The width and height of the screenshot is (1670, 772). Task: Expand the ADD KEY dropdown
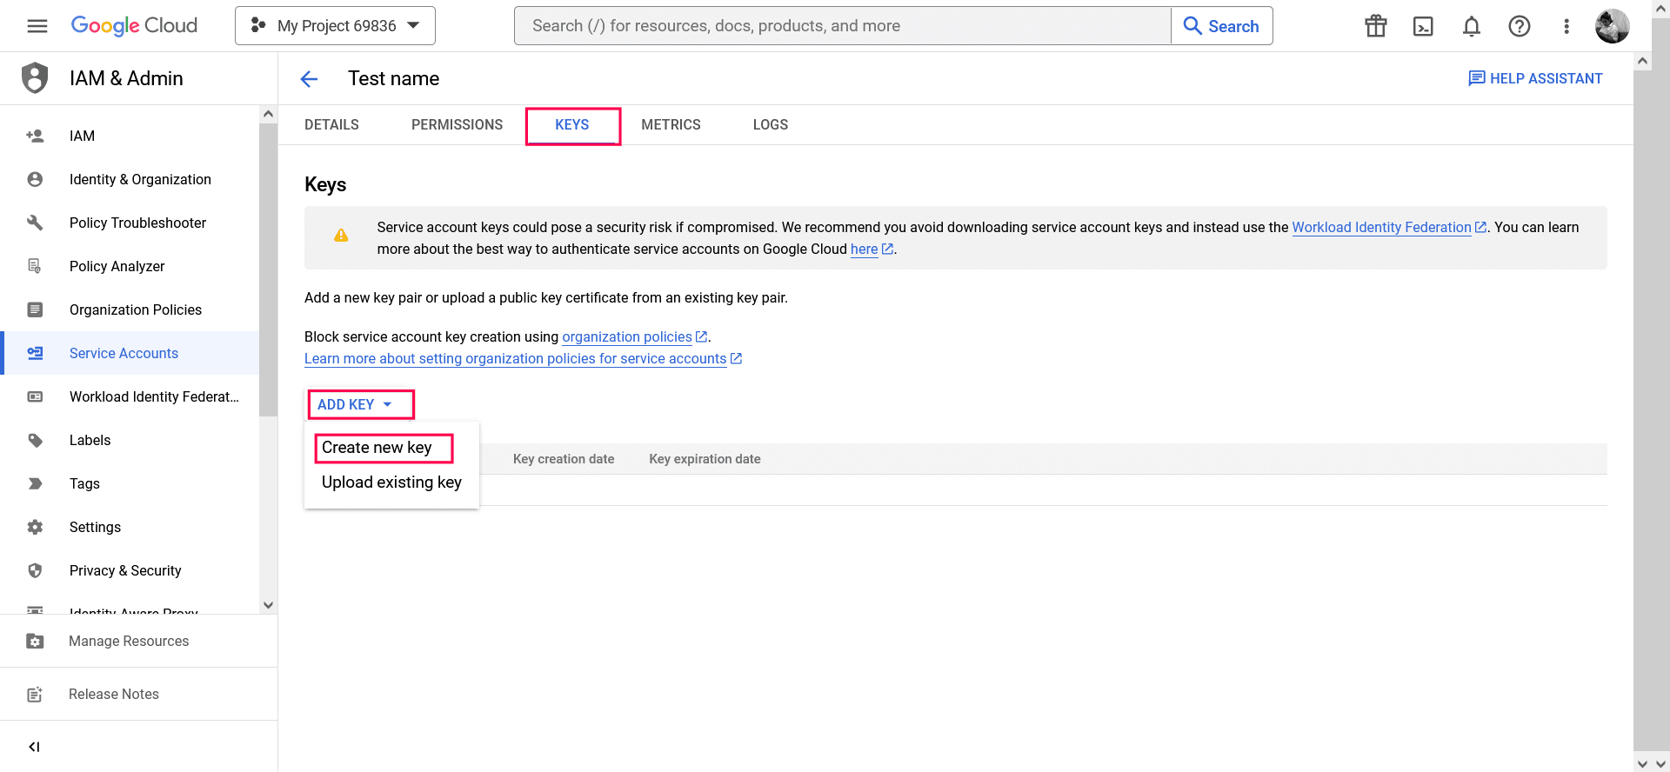[356, 404]
